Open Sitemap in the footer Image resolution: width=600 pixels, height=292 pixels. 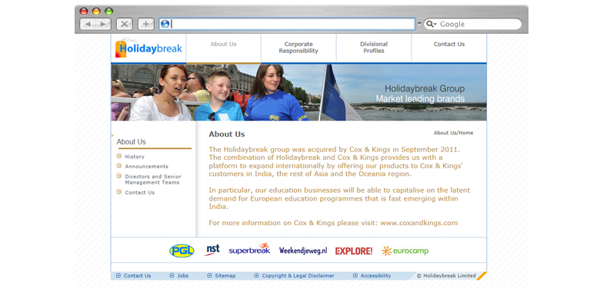pyautogui.click(x=225, y=276)
